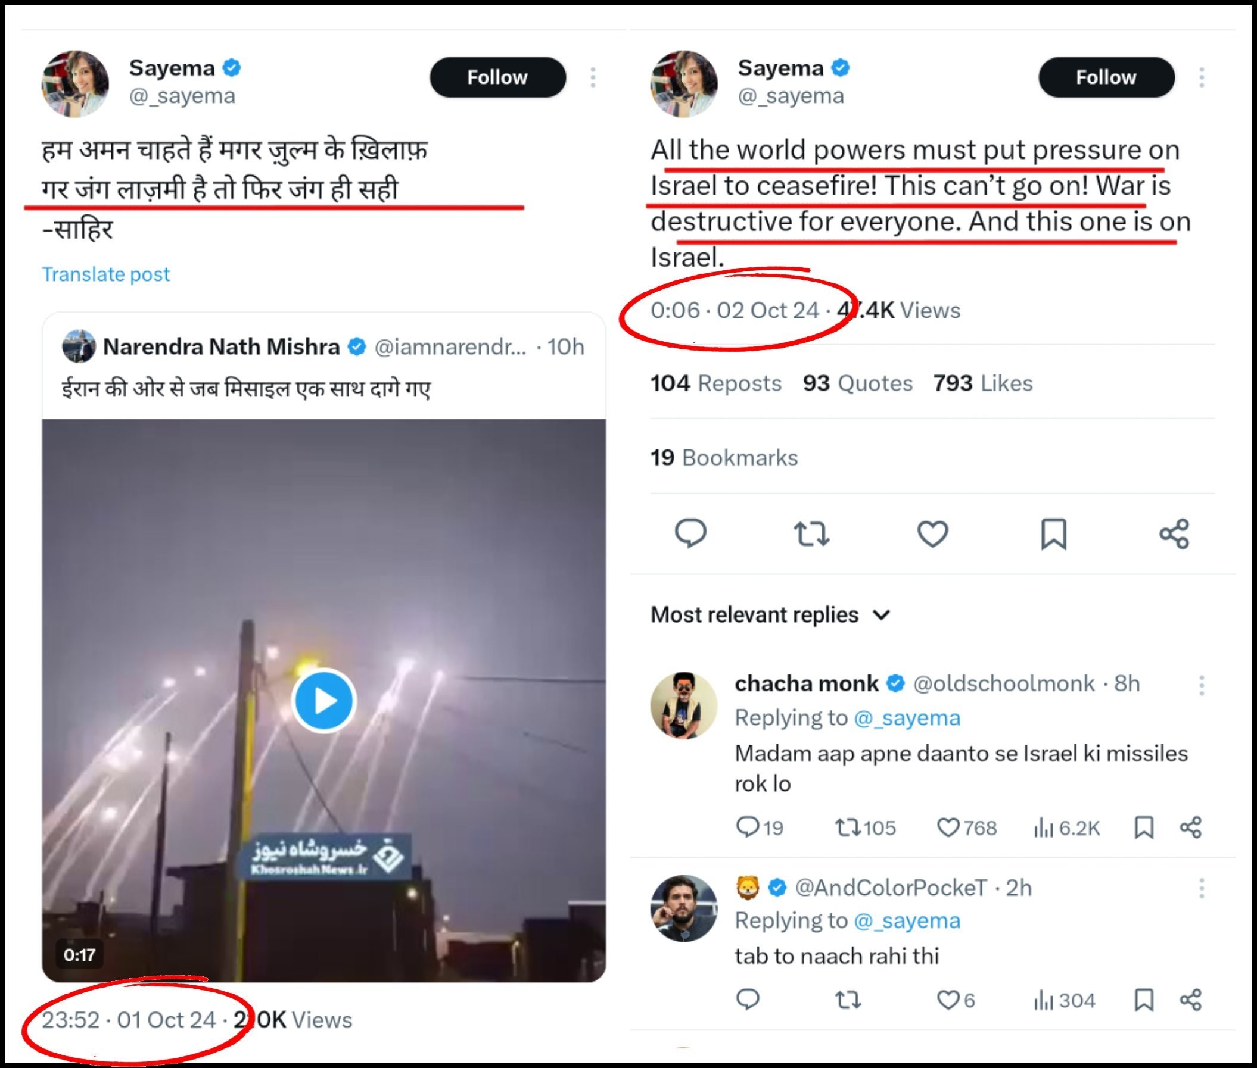This screenshot has height=1068, width=1257.
Task: View the 104 Reposts list
Action: pos(716,383)
